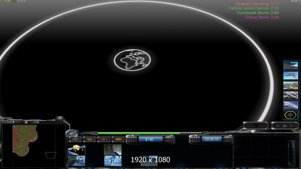The image size is (301, 169).
Task: Open the options menu button with windows icon
Action: pos(75,139)
